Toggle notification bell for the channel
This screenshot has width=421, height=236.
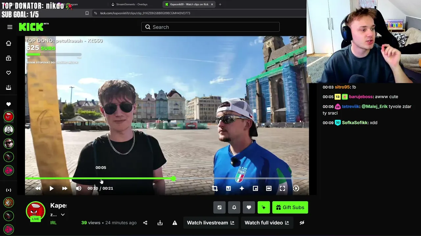[234, 207]
